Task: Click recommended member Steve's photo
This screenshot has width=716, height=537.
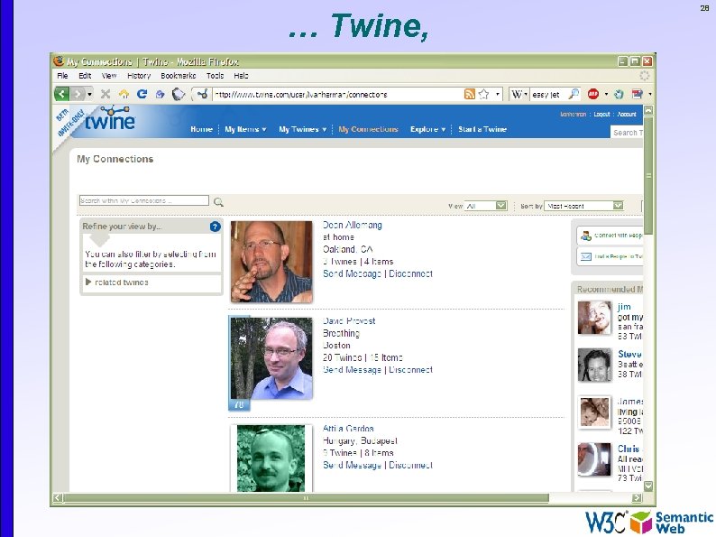Action: pyautogui.click(x=594, y=366)
